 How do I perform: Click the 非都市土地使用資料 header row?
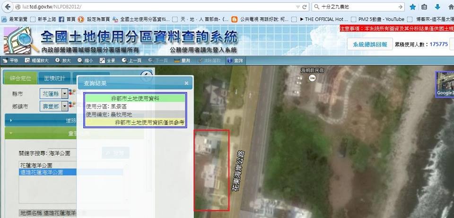(135, 99)
